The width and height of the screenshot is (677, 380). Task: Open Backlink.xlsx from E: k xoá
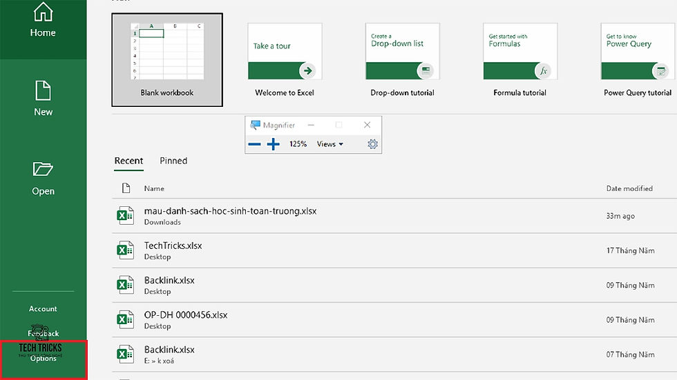(x=394, y=354)
